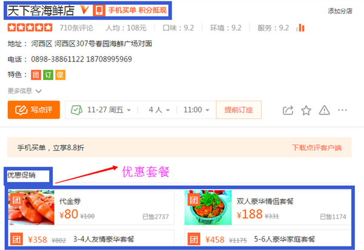Open the 710条评论 reviews link
The height and width of the screenshot is (250, 364).
[x=76, y=28]
